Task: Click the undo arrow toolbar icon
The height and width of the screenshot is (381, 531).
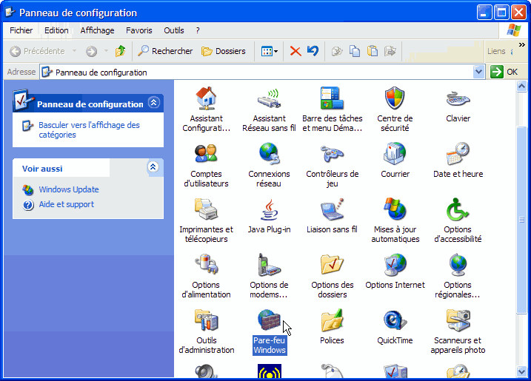Action: (x=313, y=51)
